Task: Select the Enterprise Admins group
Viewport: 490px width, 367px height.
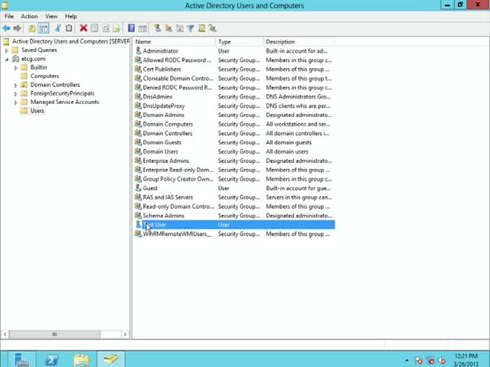Action: pos(234,161)
